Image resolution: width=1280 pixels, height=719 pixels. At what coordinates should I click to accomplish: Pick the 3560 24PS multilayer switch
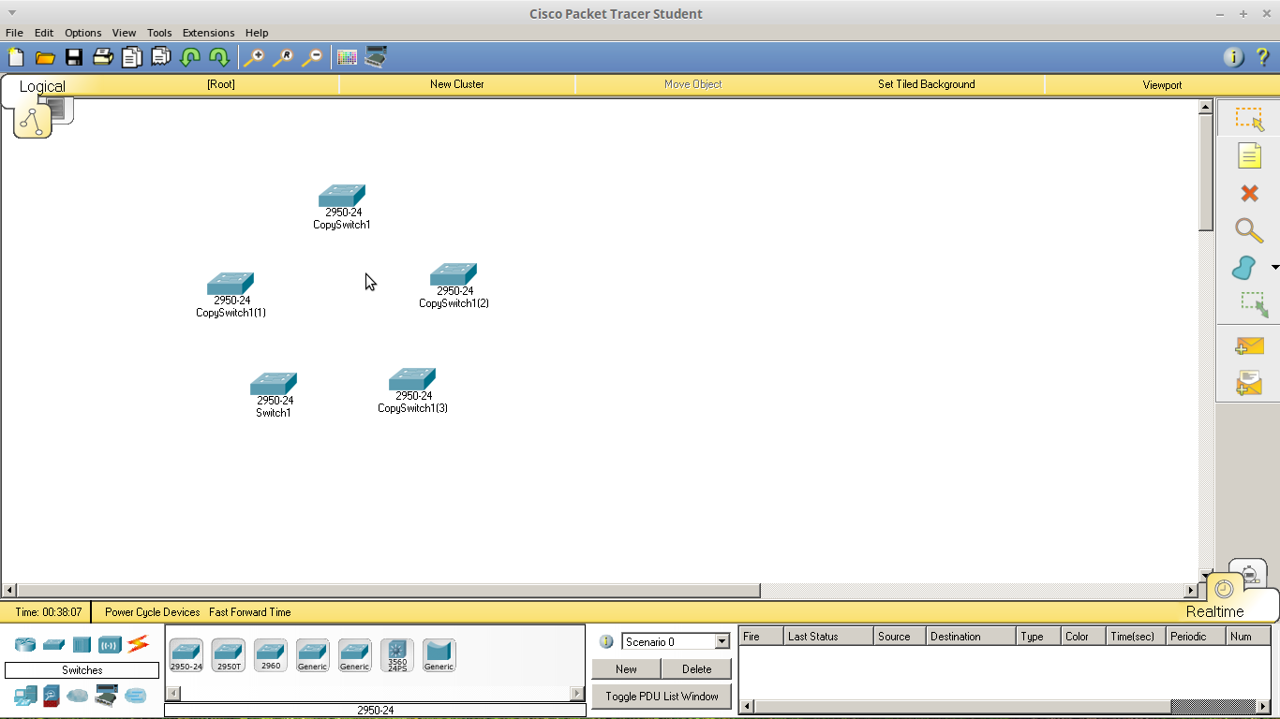tap(396, 655)
